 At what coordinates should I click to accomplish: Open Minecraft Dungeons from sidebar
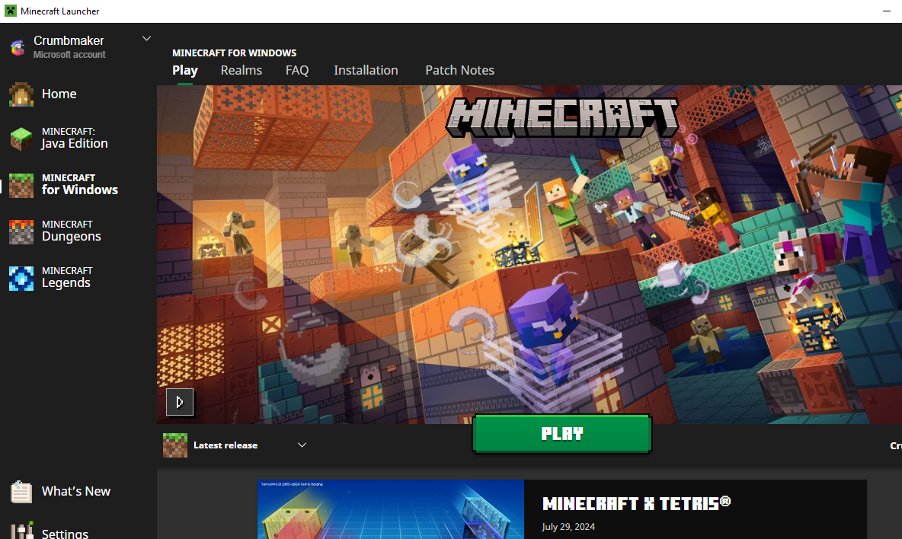(x=72, y=231)
